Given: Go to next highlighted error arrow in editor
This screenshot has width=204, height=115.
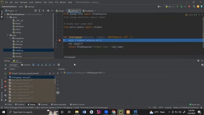Looking at the screenshot, I should pyautogui.click(x=202, y=15).
